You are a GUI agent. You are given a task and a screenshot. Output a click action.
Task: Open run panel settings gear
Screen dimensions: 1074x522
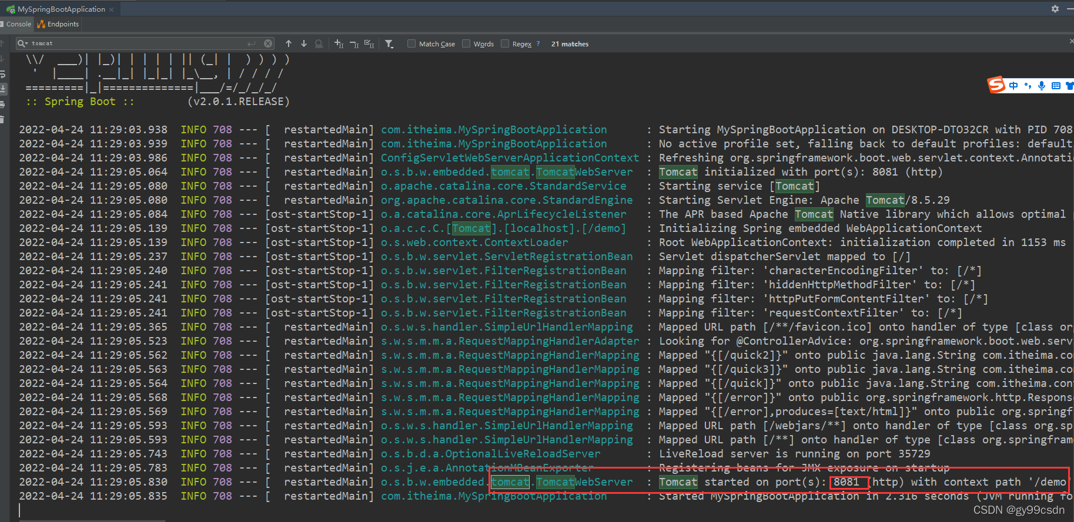[x=1055, y=9]
